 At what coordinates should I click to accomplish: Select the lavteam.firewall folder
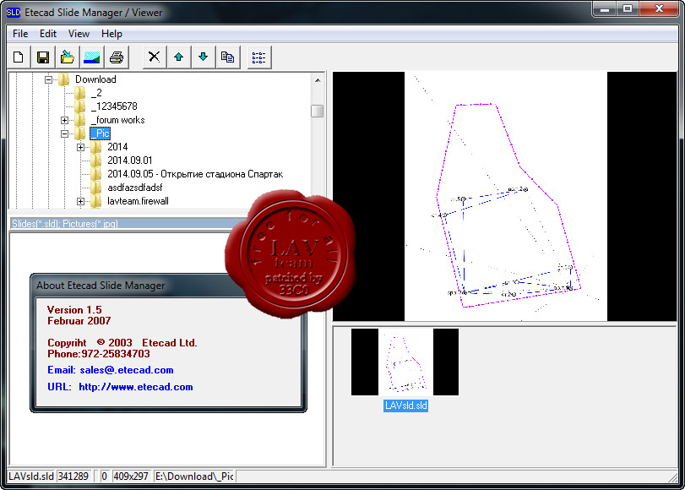138,202
